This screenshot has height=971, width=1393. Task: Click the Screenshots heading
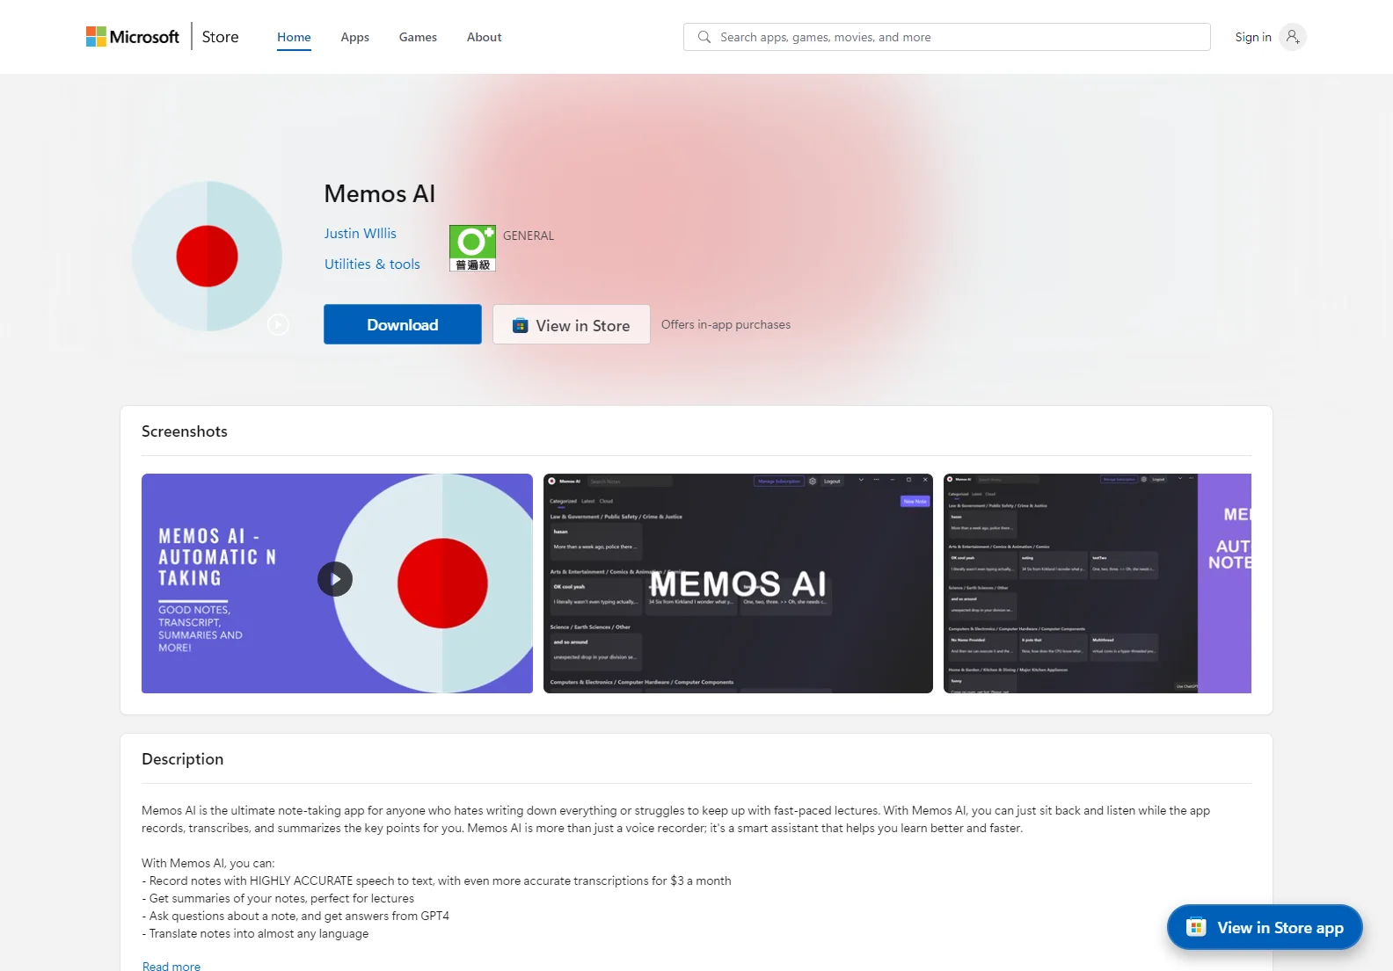point(185,431)
